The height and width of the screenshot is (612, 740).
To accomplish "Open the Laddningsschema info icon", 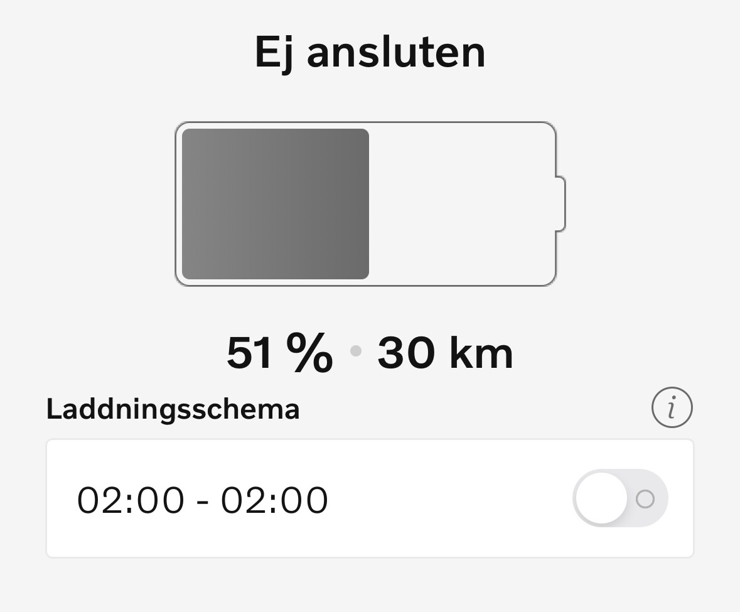I will [x=672, y=408].
